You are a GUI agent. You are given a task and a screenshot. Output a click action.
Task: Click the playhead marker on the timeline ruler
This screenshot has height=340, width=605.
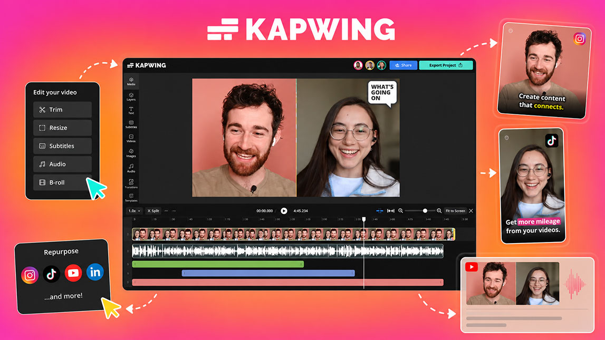tap(364, 219)
